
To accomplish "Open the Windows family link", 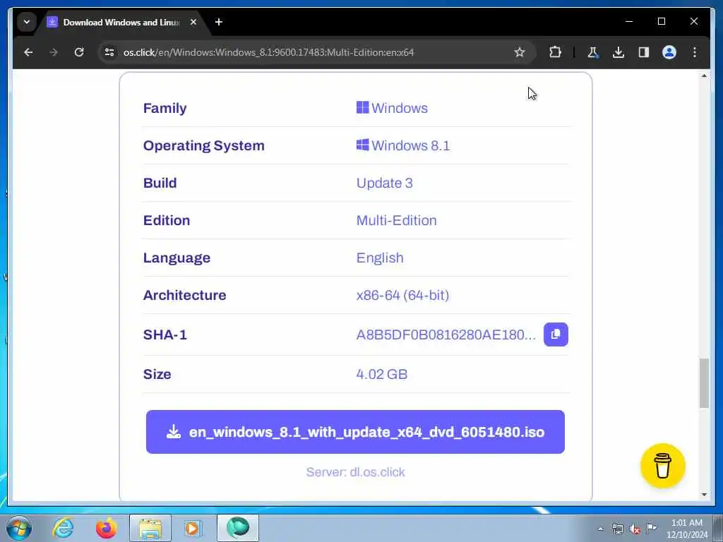I will pos(392,108).
